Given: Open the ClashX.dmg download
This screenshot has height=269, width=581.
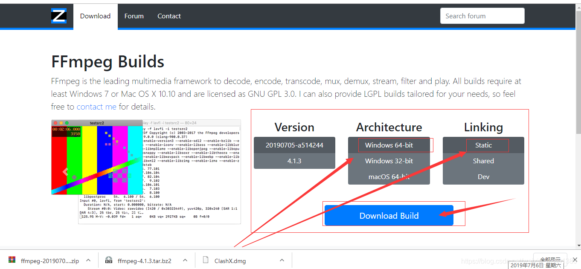Looking at the screenshot, I should click(230, 260).
